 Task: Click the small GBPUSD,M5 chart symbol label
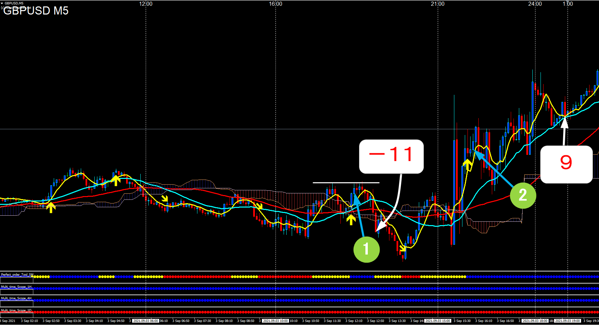[x=14, y=3]
